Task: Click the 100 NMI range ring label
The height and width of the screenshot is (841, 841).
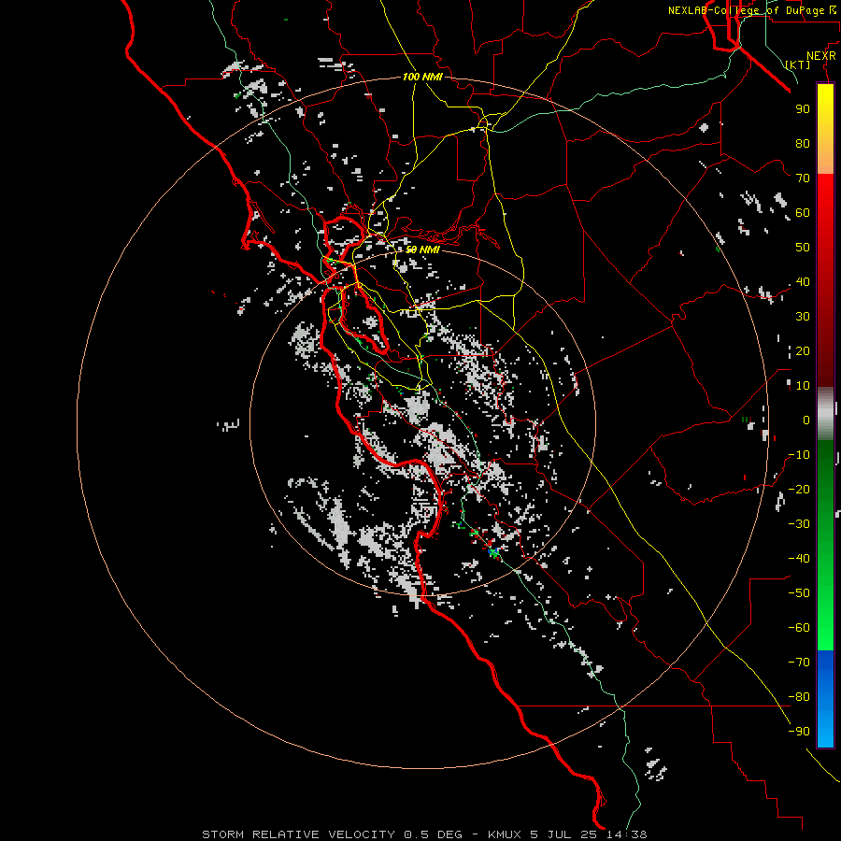Action: tap(422, 77)
